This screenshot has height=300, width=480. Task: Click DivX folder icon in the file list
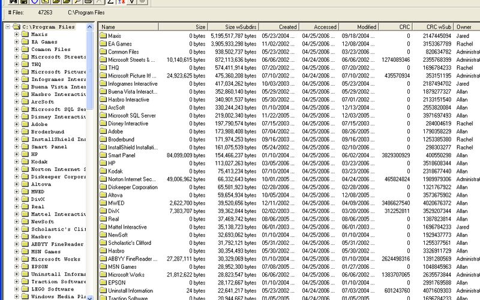click(x=103, y=211)
